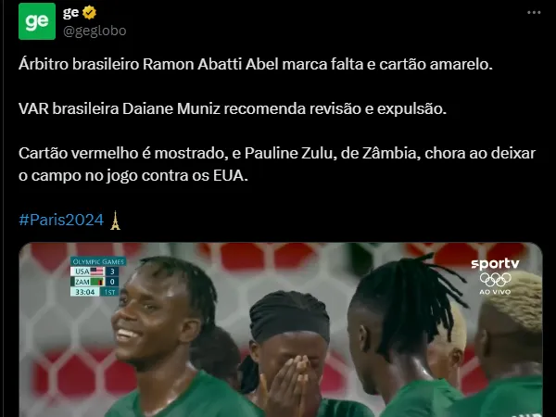
Task: Click the Olympic Games scoreboard header
Action: (x=98, y=261)
